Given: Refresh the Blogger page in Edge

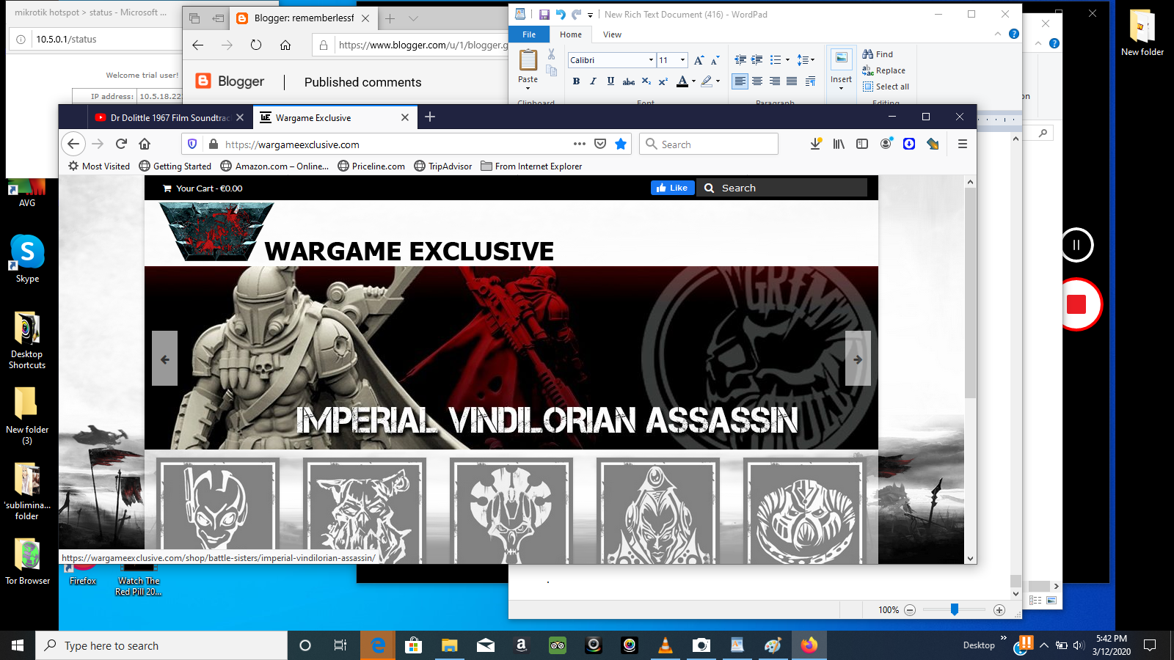Looking at the screenshot, I should 256,45.
